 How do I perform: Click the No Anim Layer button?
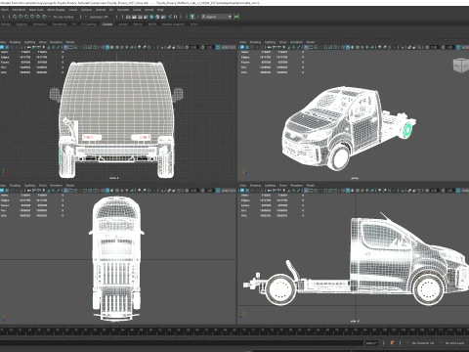tap(454, 343)
